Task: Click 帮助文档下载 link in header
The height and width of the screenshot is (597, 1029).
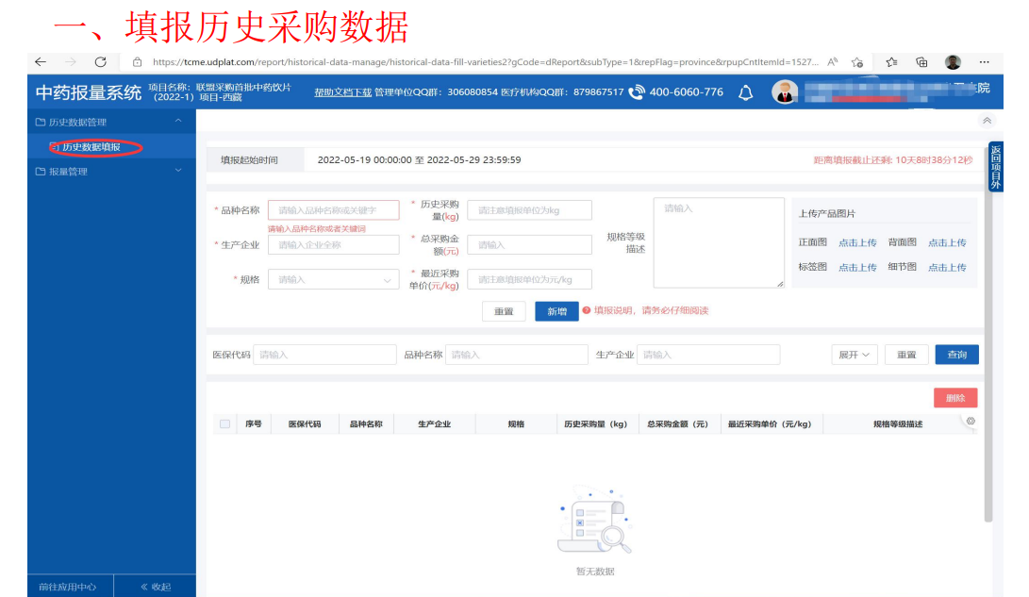Action: pos(342,92)
